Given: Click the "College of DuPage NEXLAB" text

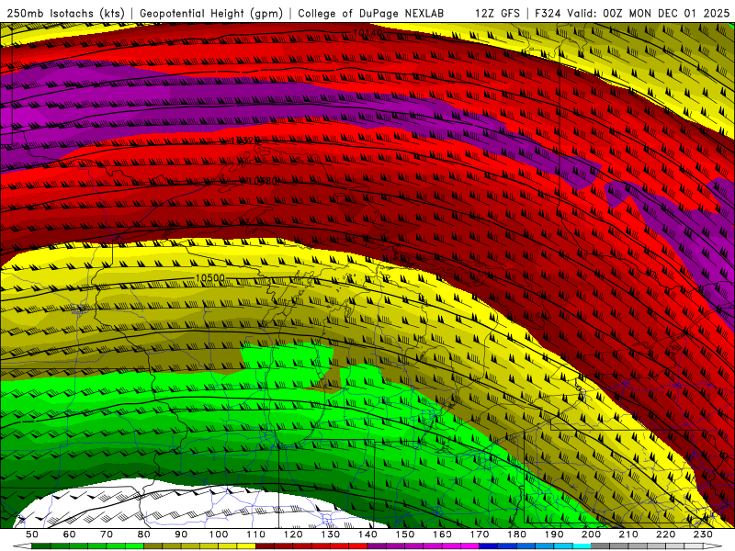Looking at the screenshot, I should 370,13.
